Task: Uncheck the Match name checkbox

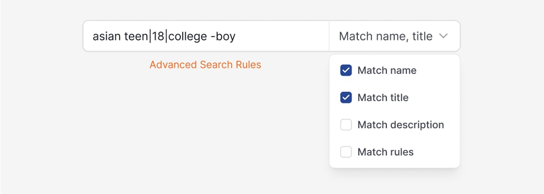Action: (346, 70)
